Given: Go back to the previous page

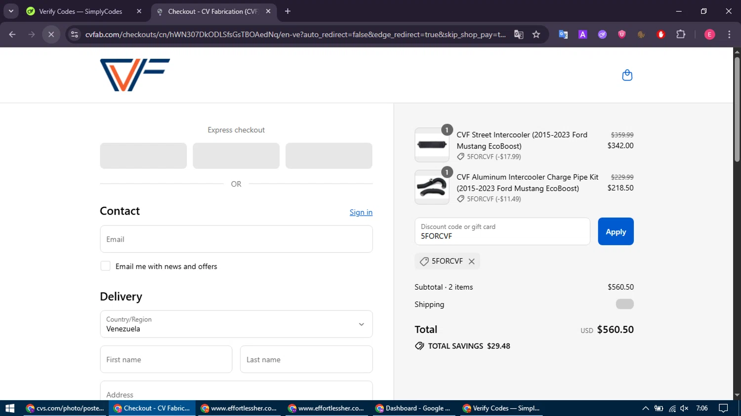Looking at the screenshot, I should [x=12, y=35].
